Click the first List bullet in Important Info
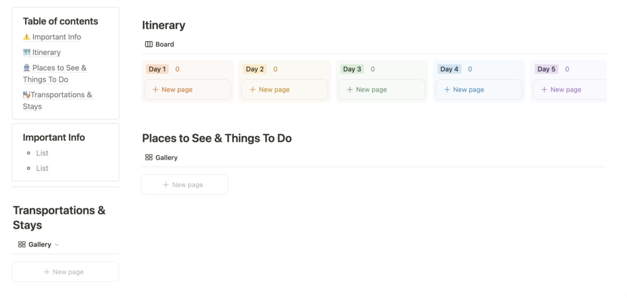 tap(42, 153)
